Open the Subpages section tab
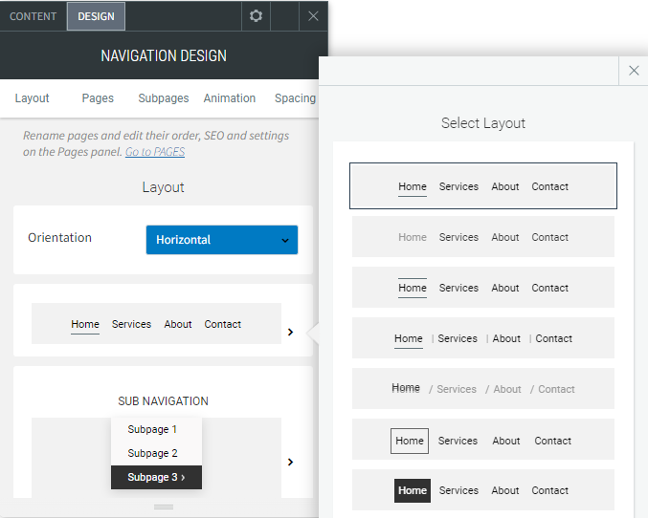648x518 pixels. (164, 98)
